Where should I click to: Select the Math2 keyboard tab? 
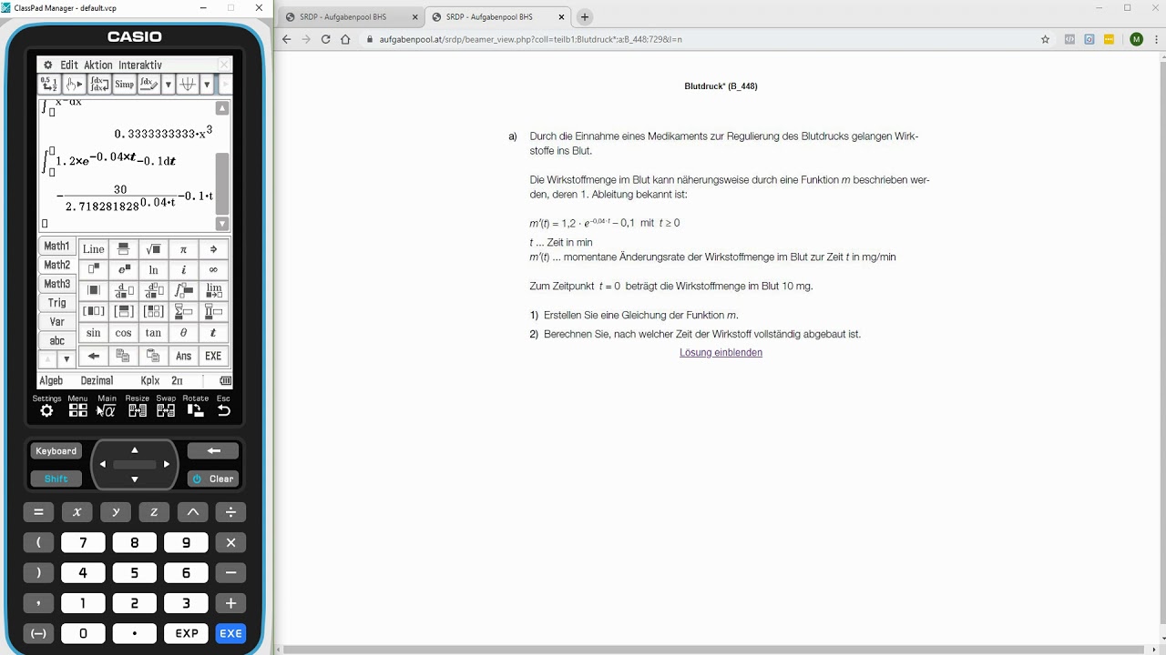click(x=56, y=266)
